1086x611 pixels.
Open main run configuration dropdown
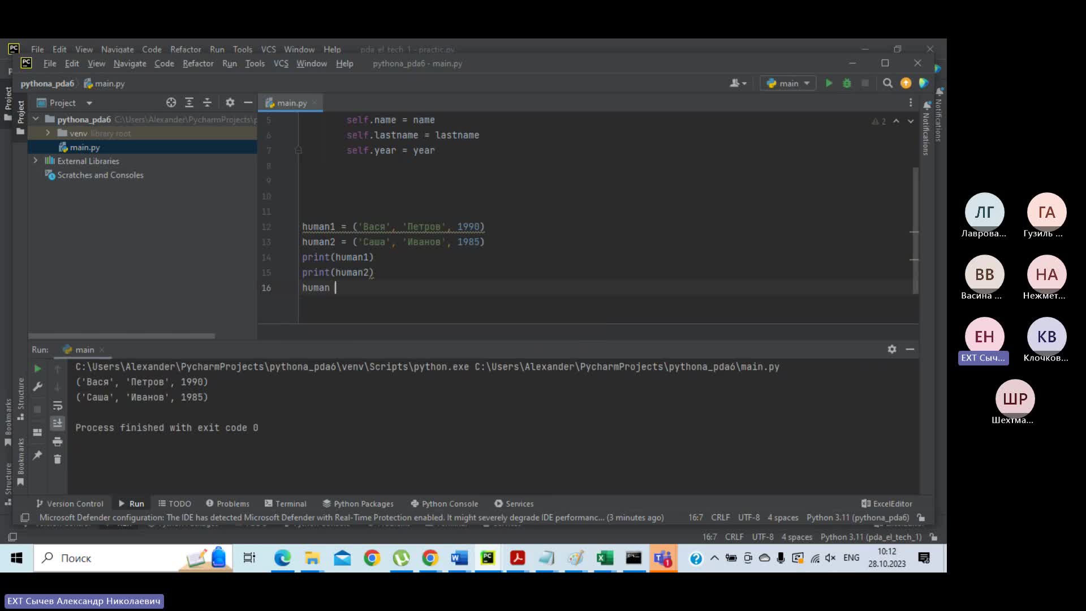[x=788, y=83]
